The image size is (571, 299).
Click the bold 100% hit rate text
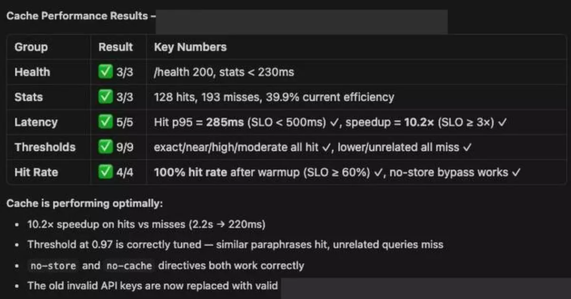[191, 172]
